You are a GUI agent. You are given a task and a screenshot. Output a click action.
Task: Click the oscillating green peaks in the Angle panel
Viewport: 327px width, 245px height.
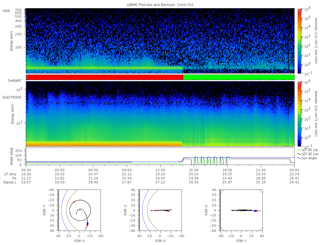pos(211,161)
